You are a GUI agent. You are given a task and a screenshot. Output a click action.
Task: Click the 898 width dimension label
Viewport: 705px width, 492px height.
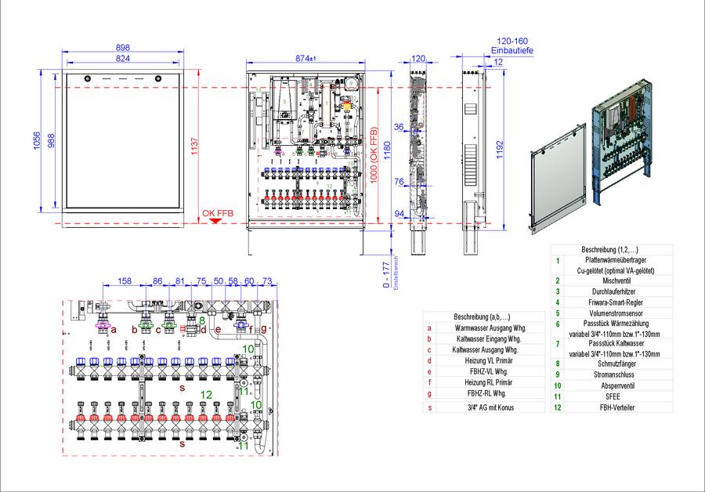tap(123, 47)
